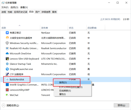The width and height of the screenshot is (131, 110).
Task: Click the 北京火绒网络科技有限... publisher cell
Action: (53, 38)
